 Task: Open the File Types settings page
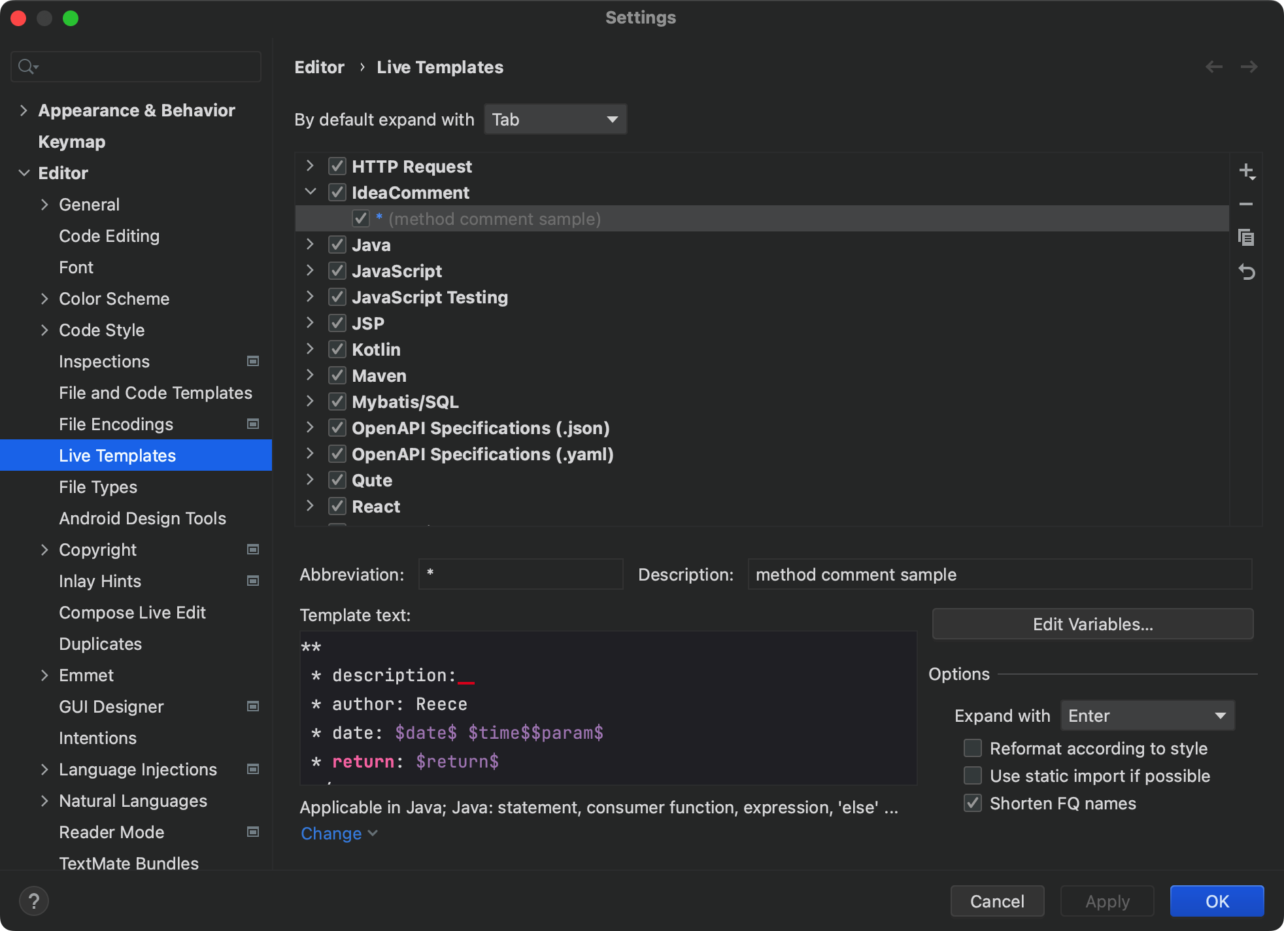pyautogui.click(x=98, y=486)
